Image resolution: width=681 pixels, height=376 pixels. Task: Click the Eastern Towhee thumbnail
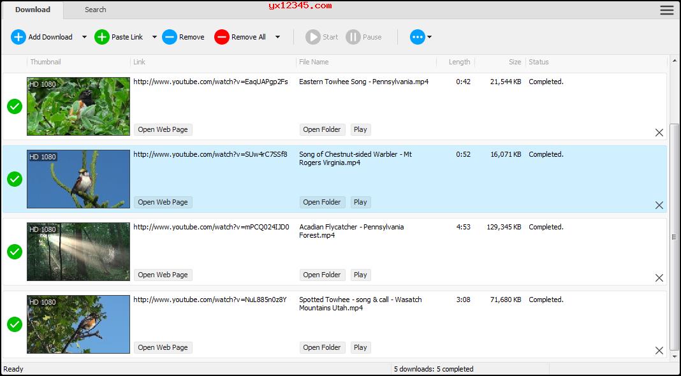pos(78,106)
